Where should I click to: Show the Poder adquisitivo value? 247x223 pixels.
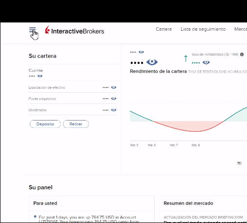point(114,99)
